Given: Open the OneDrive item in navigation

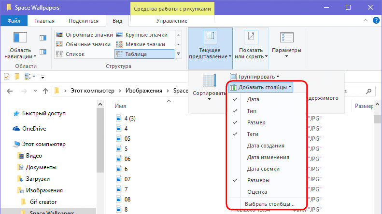Looking at the screenshot, I should pyautogui.click(x=34, y=129).
